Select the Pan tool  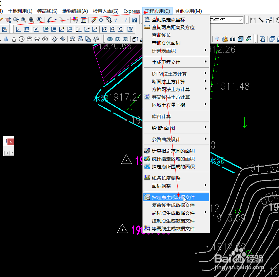click(x=8, y=20)
